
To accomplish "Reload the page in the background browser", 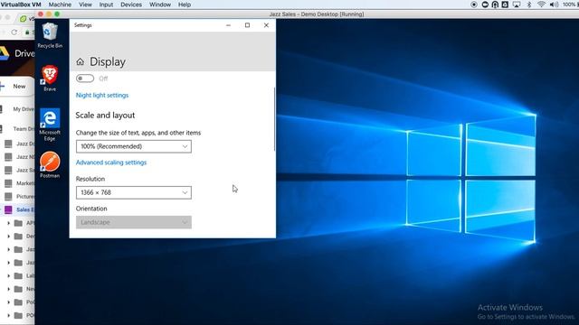I will (14, 32).
